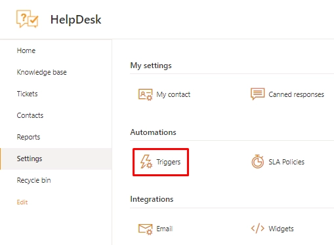Open the Reports page
This screenshot has width=334, height=245.
[x=28, y=137]
